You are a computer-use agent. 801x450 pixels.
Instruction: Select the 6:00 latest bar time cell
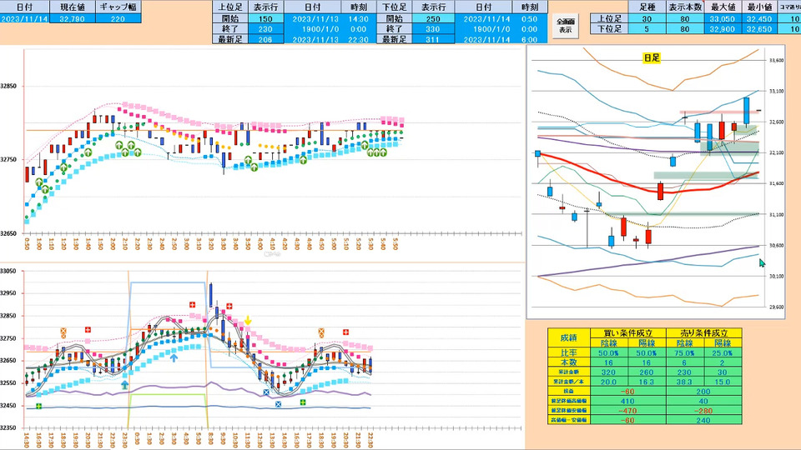[530, 39]
